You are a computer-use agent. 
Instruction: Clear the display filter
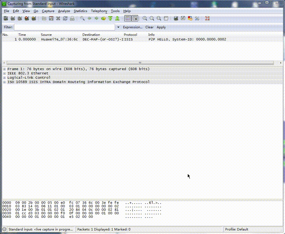click(150, 27)
